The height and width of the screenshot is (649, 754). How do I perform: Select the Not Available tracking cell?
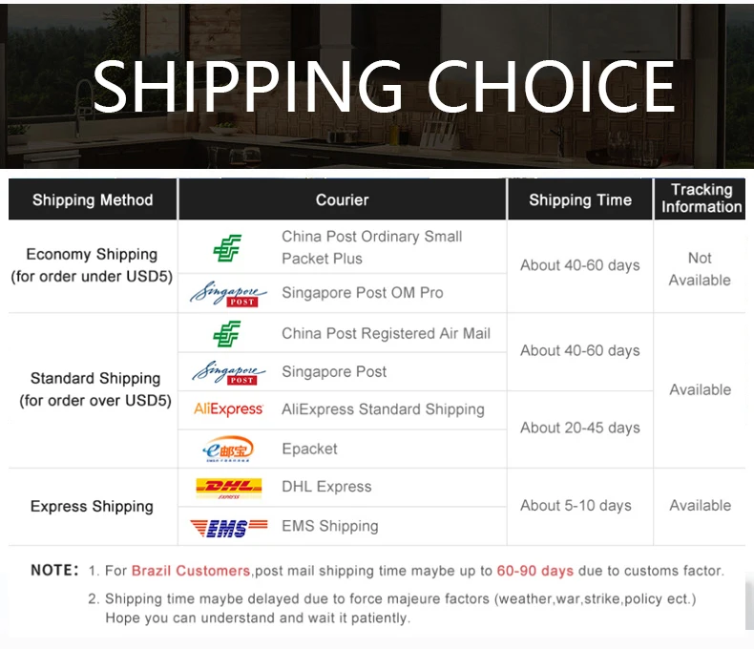700,269
